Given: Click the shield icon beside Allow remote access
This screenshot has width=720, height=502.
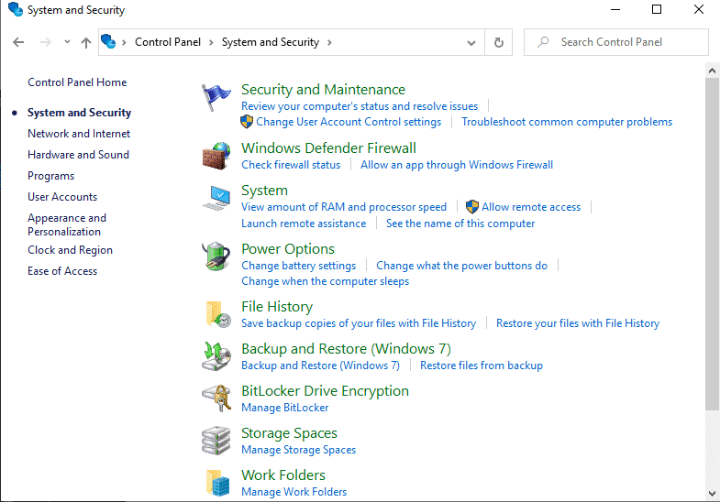Looking at the screenshot, I should click(x=472, y=207).
